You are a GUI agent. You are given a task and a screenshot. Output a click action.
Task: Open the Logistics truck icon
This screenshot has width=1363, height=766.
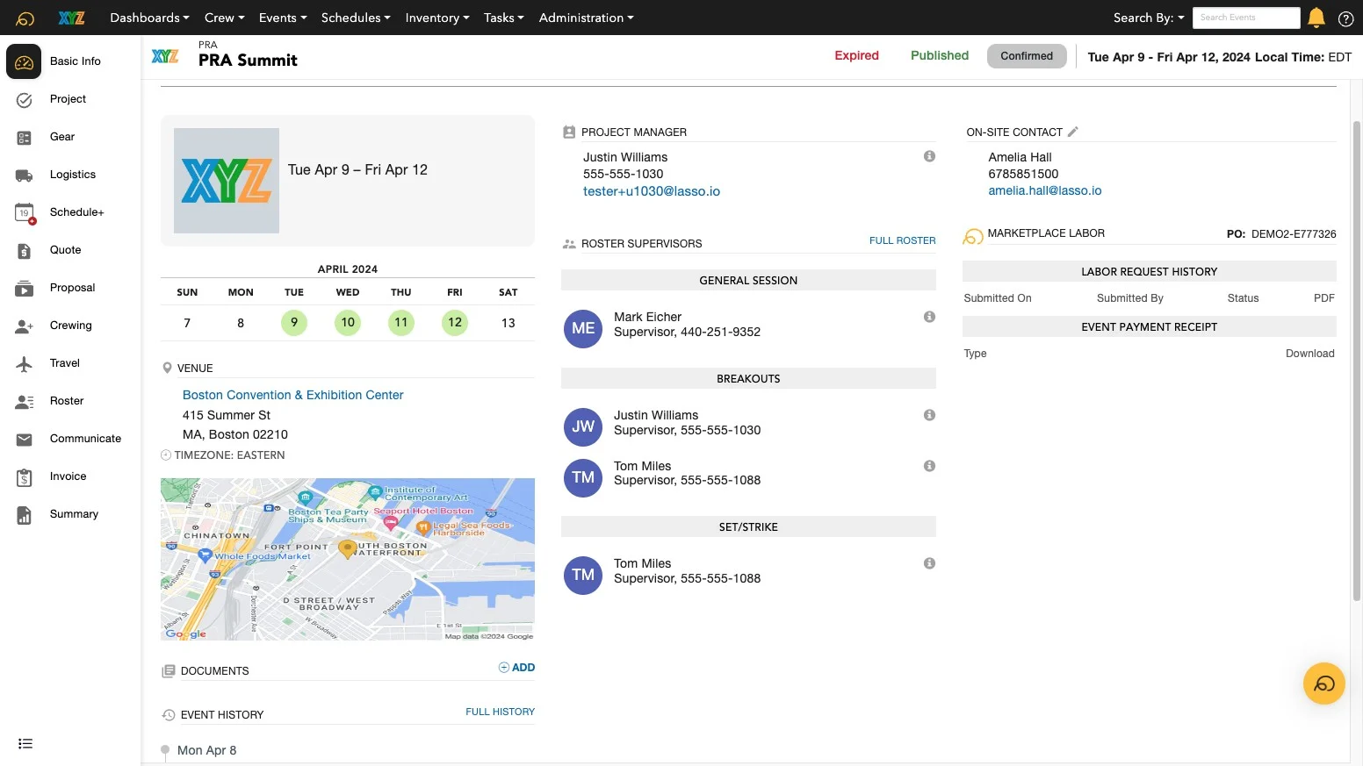coord(25,175)
